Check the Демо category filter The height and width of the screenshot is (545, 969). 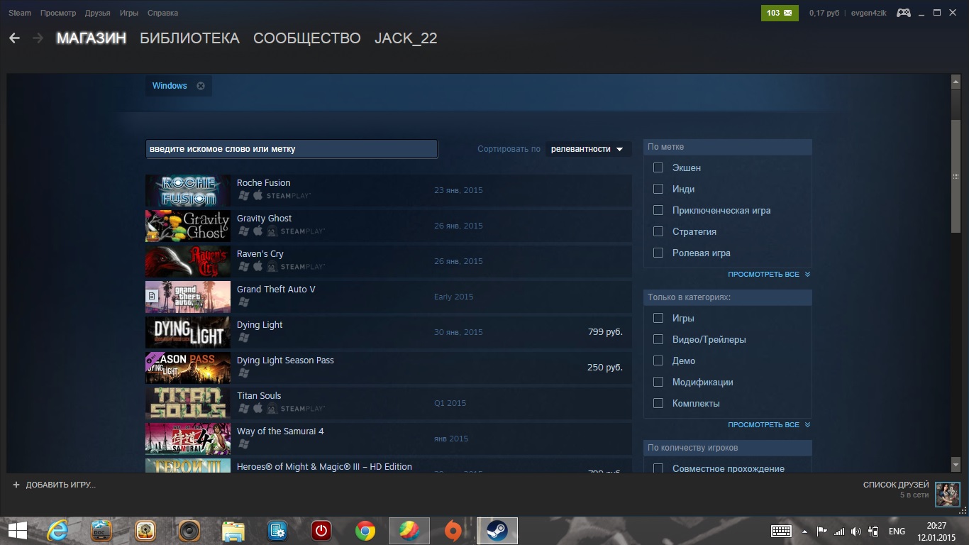pyautogui.click(x=658, y=360)
